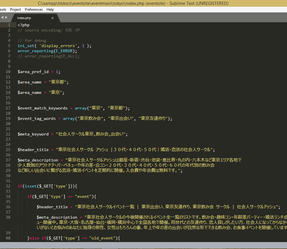Click the forward navigation arrow icon
The height and width of the screenshot is (249, 287).
click(6, 17)
